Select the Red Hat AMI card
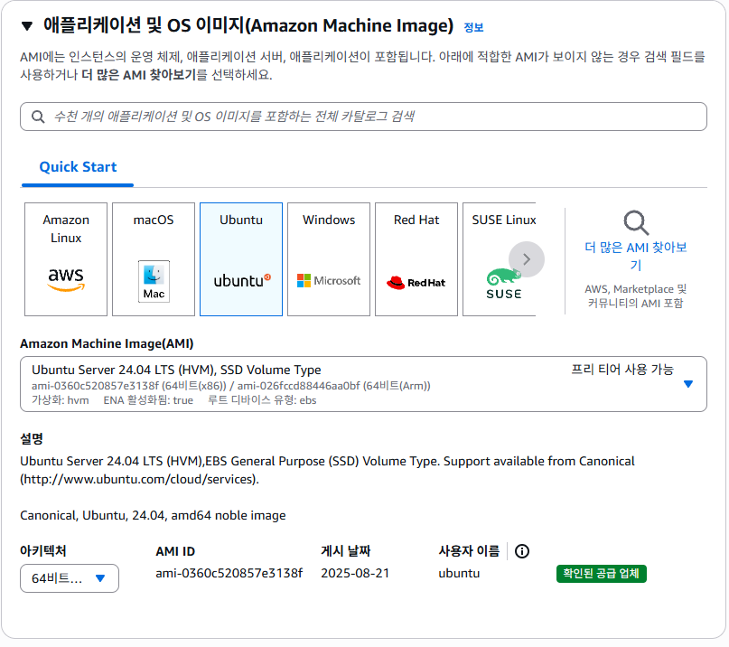The image size is (729, 647). click(x=416, y=258)
